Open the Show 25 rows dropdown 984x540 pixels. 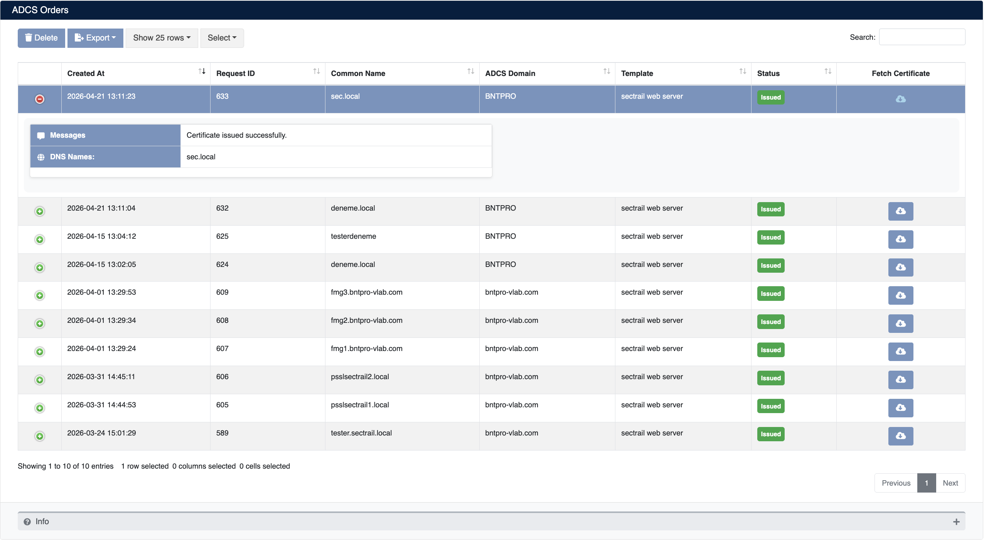click(162, 38)
